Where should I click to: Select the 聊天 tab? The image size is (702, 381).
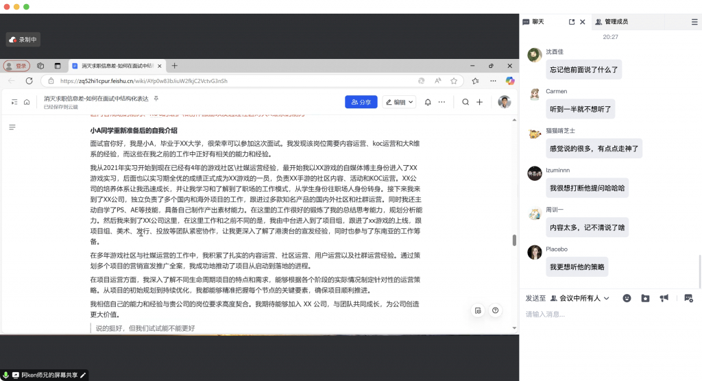(x=533, y=22)
